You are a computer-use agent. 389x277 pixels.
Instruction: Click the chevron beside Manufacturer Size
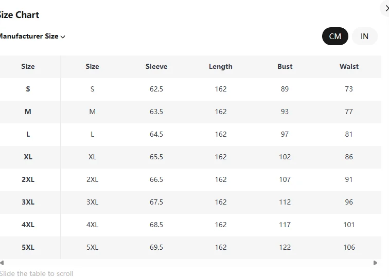point(63,36)
